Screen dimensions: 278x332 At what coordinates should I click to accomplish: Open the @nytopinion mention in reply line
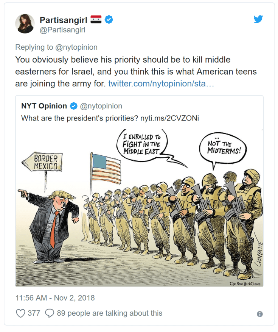(x=76, y=47)
